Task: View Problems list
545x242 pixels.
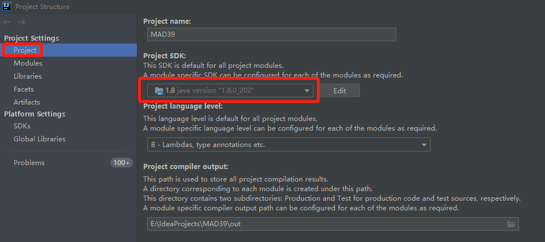Action: [x=29, y=163]
